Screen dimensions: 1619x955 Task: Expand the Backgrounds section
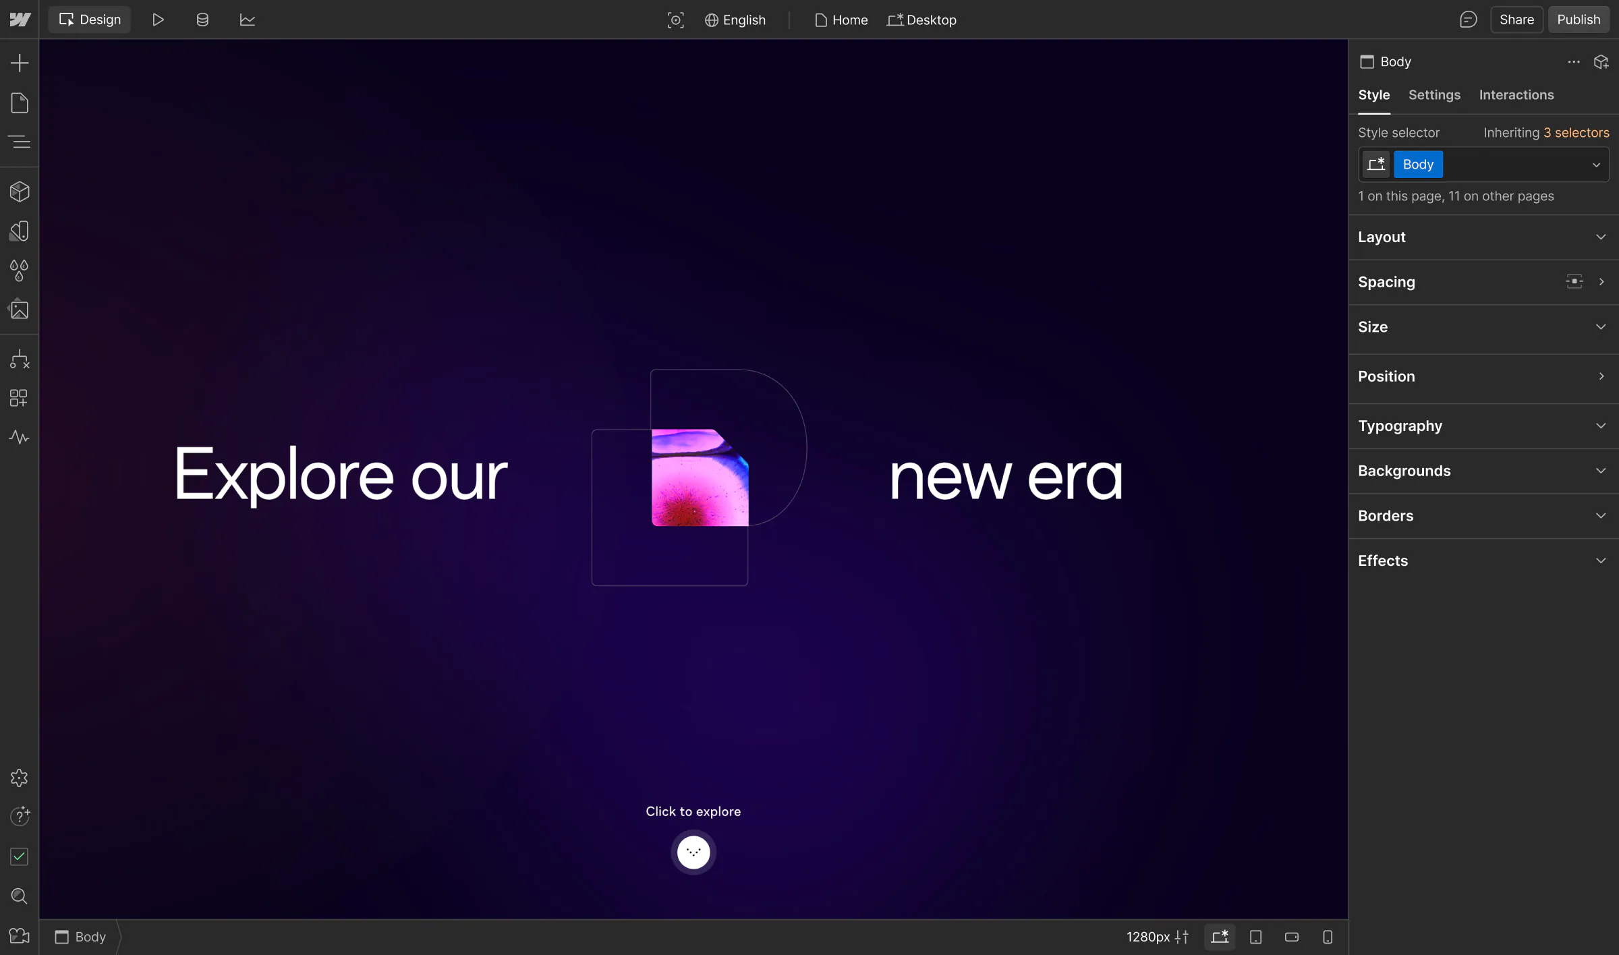pyautogui.click(x=1481, y=470)
